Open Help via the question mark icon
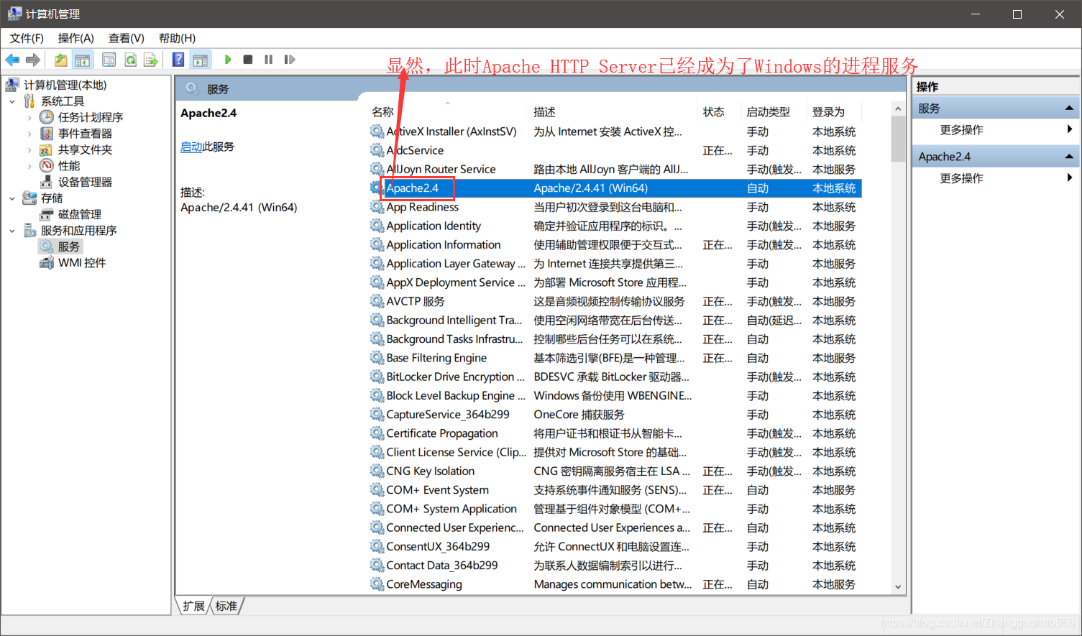Screen dimensions: 1082x636 pyautogui.click(x=178, y=60)
